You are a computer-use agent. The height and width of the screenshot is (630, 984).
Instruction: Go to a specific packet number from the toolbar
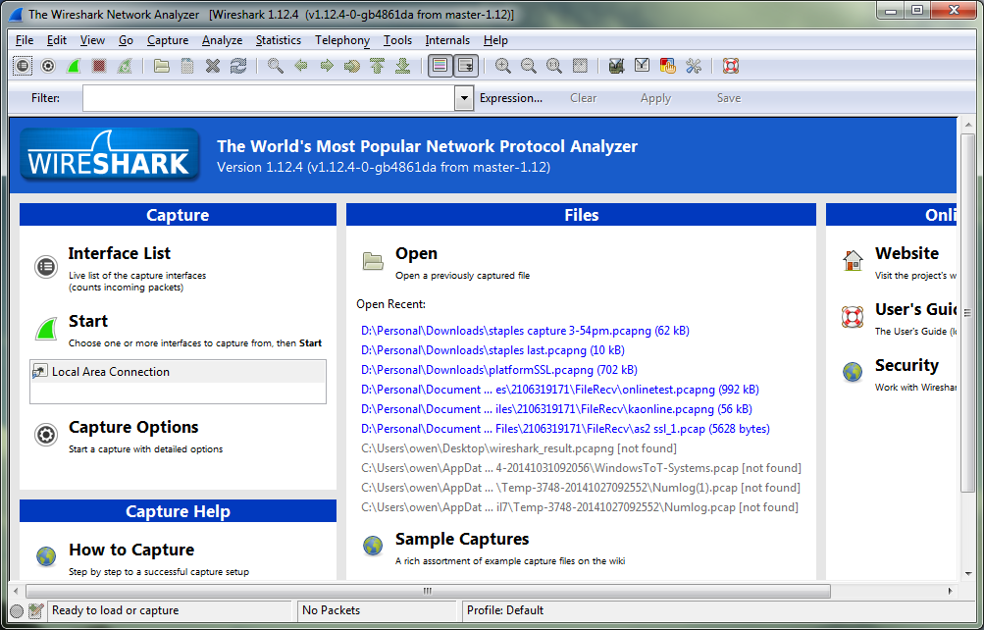point(352,66)
